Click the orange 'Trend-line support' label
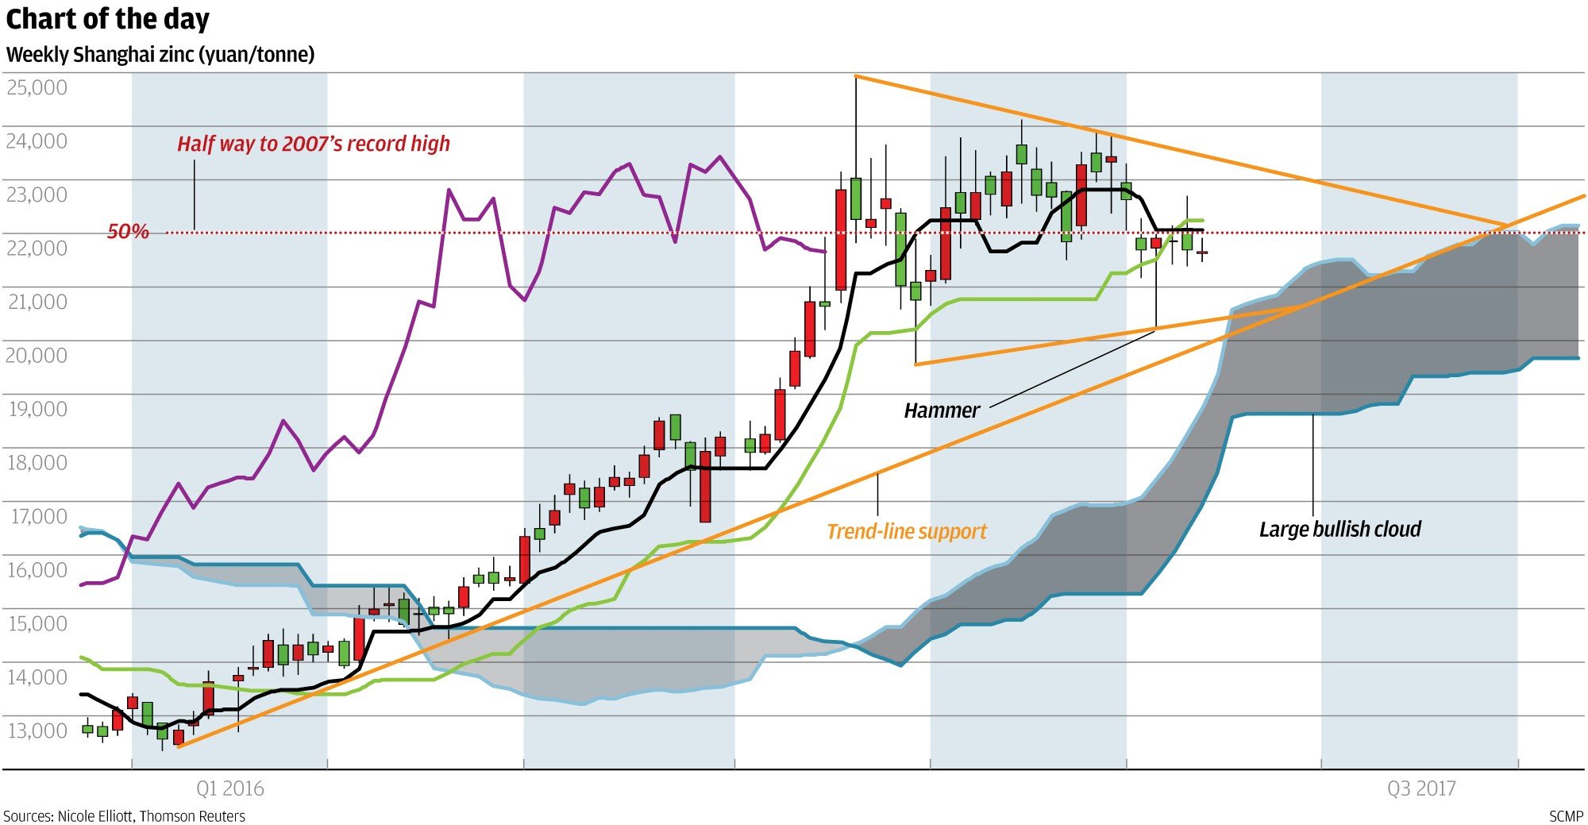Viewport: 1588px width, 825px height. [x=906, y=531]
